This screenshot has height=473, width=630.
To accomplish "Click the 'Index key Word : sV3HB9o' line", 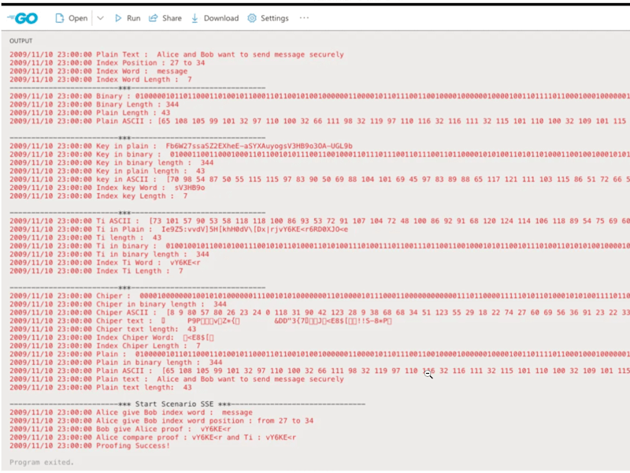I will 107,188.
